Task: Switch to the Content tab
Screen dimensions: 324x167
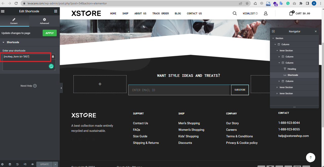Action: (x=14, y=21)
